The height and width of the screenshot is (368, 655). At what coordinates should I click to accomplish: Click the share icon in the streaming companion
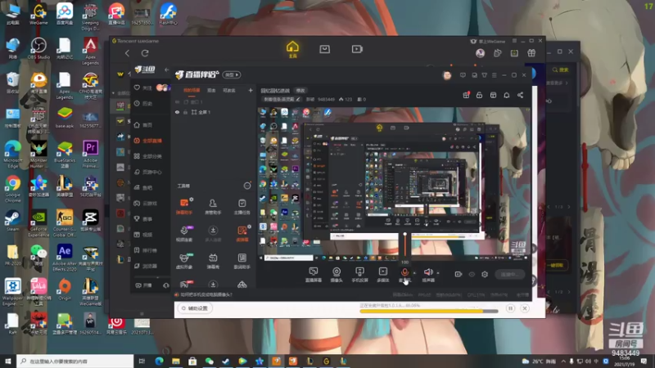520,95
